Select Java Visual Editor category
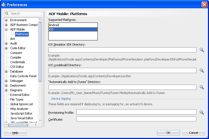209x139 pixels. tap(22, 118)
